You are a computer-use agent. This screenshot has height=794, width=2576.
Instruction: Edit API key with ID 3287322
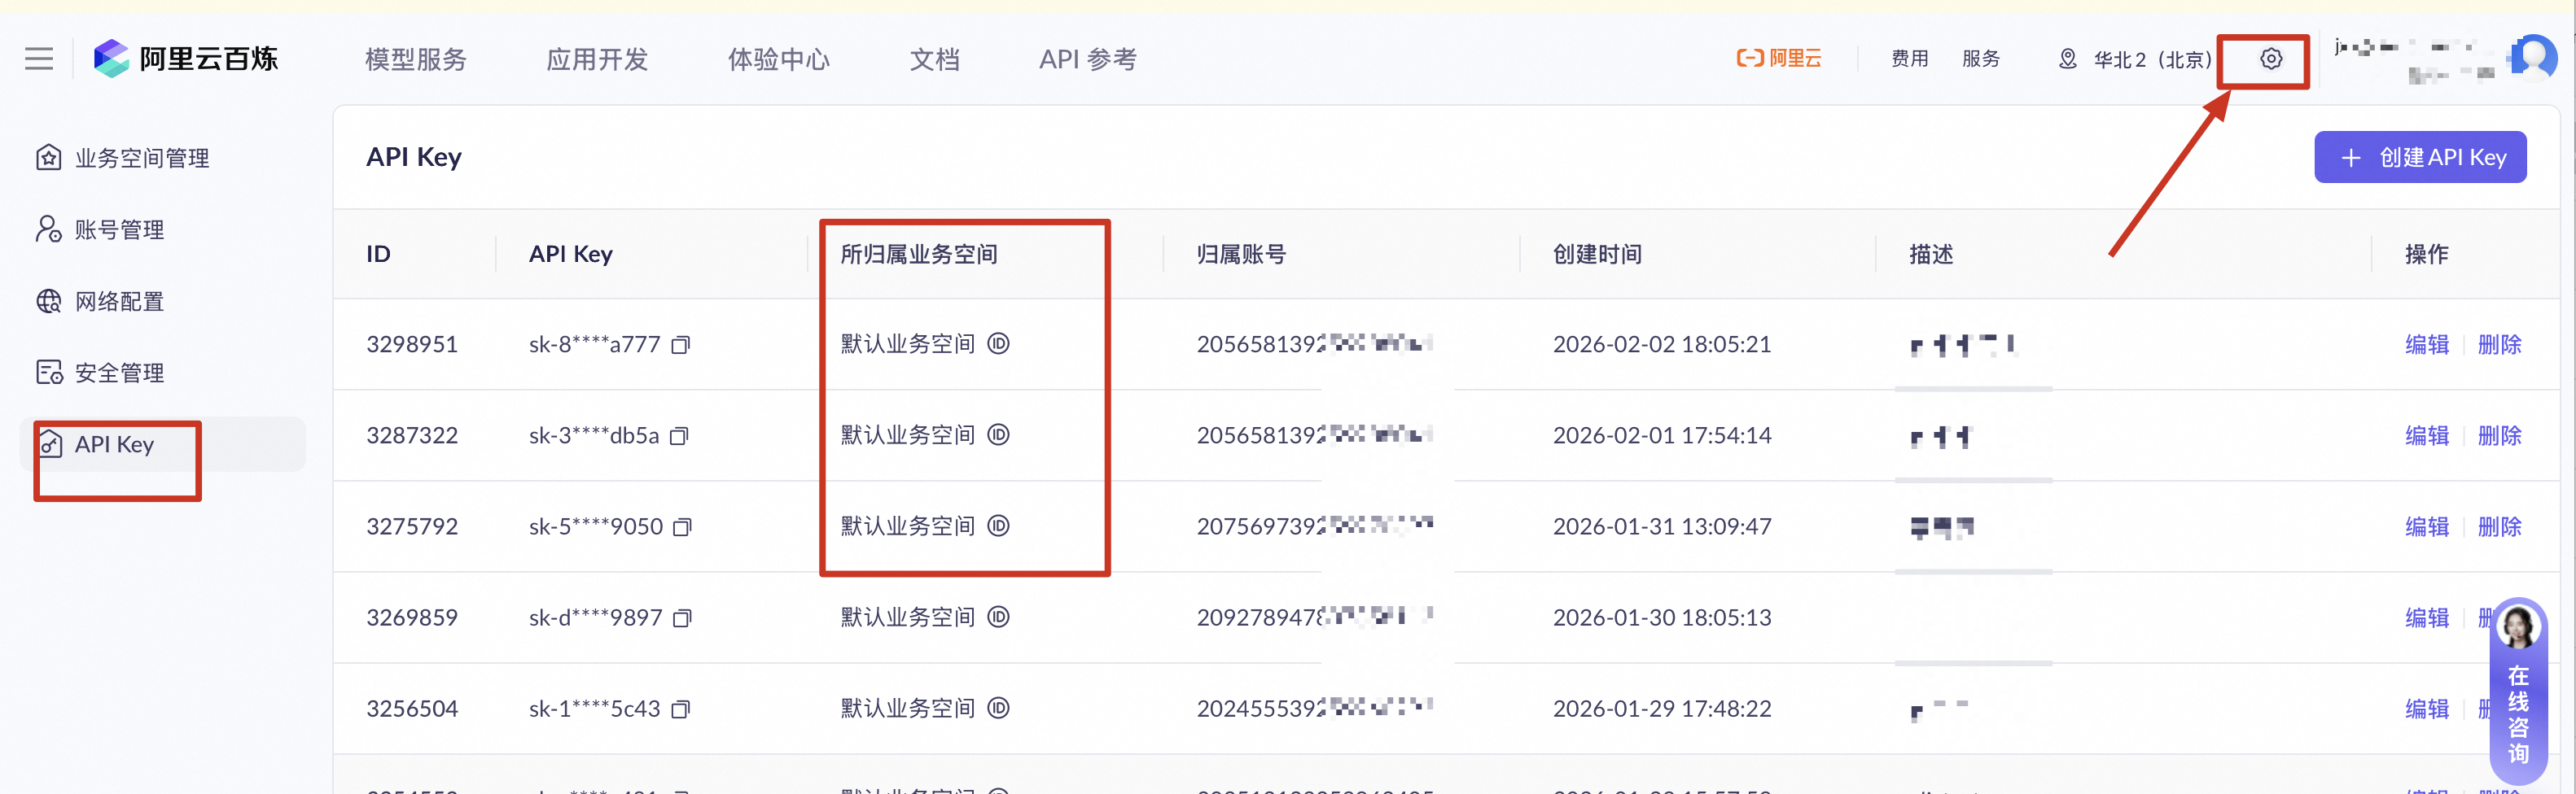coord(2427,435)
